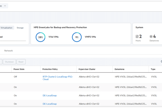The width and height of the screenshot is (162, 108).
Task: Sort by Power State column header
Action: point(19,69)
